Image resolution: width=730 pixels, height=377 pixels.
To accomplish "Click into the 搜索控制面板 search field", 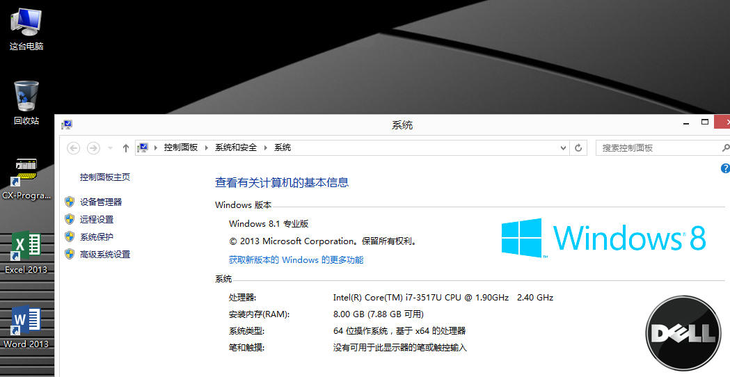I will (x=654, y=148).
